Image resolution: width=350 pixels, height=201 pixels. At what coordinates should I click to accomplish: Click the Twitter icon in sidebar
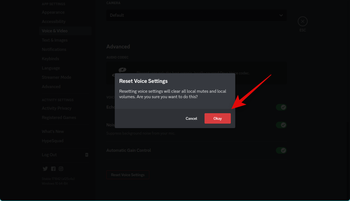(45, 169)
